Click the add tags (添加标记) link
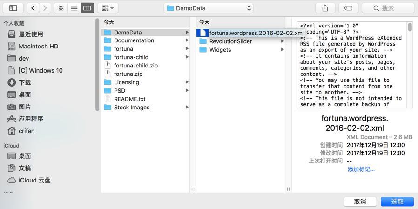The height and width of the screenshot is (209, 418). (x=361, y=169)
